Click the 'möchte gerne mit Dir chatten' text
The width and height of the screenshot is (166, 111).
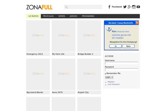click(x=121, y=36)
